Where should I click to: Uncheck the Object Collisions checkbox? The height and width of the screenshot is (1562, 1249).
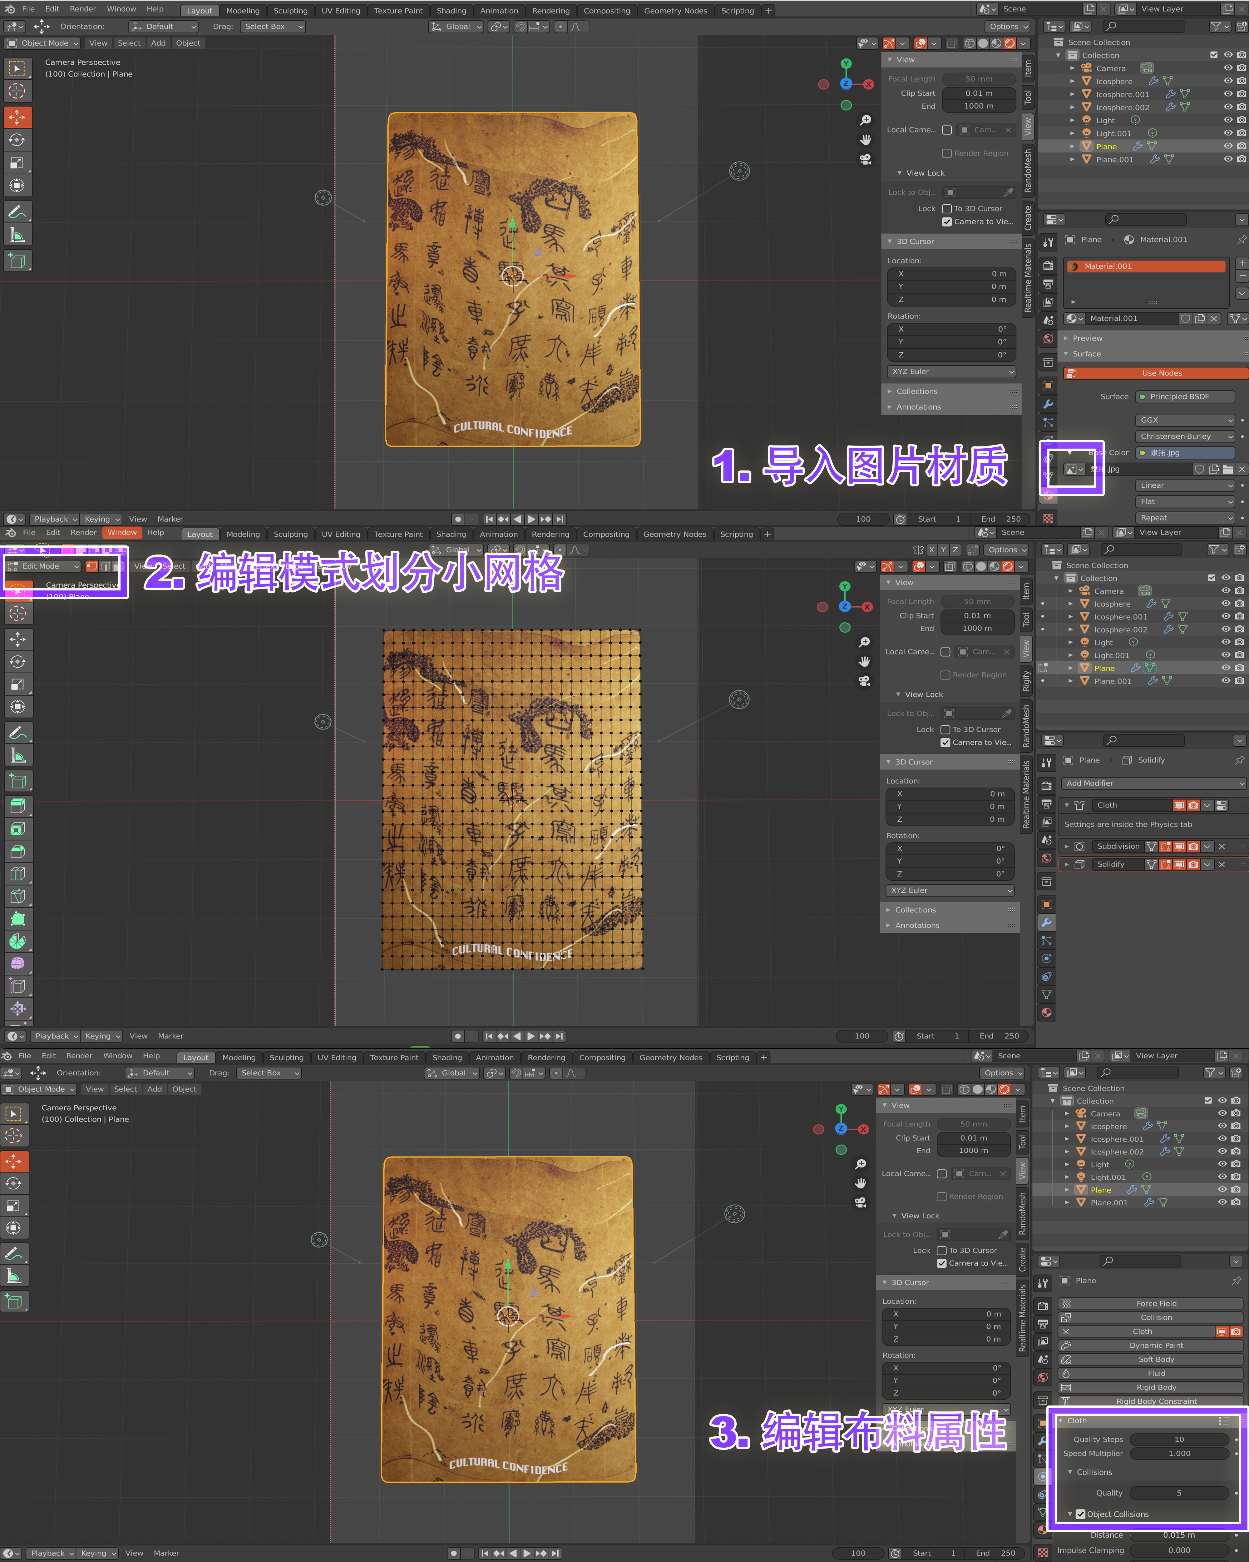click(1080, 1514)
